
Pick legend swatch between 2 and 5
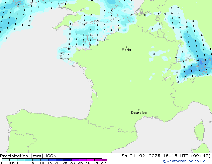(x=29, y=160)
